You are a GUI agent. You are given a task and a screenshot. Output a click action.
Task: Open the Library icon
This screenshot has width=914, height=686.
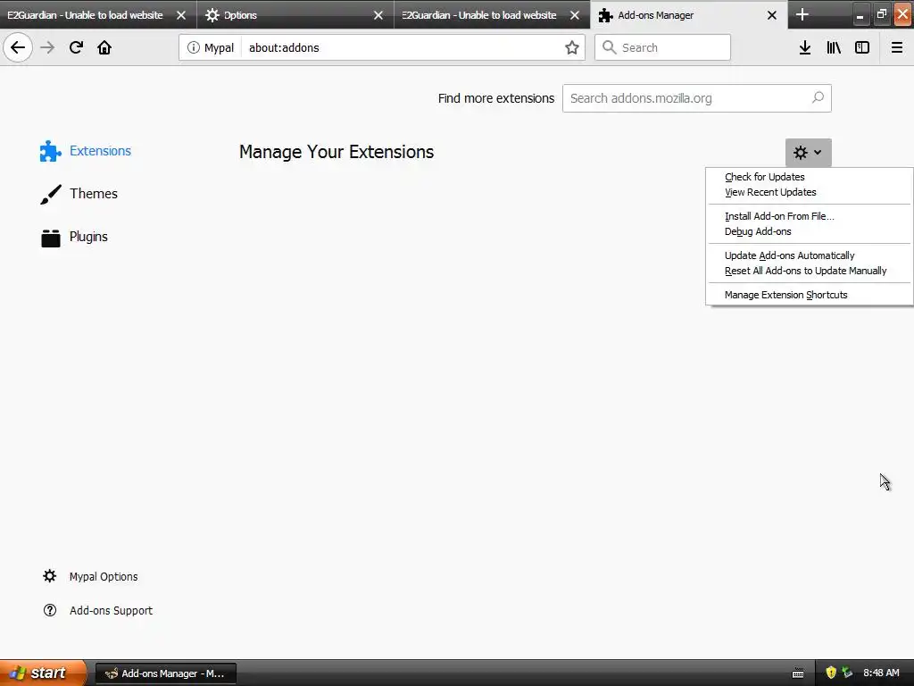pyautogui.click(x=834, y=48)
